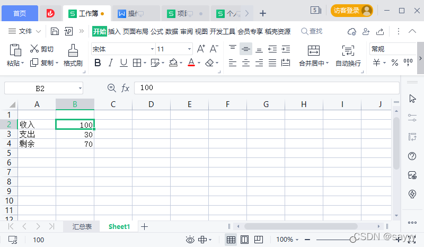Screen dimensions: 424x247
Task: Open the cell borders icon
Action: point(137,63)
